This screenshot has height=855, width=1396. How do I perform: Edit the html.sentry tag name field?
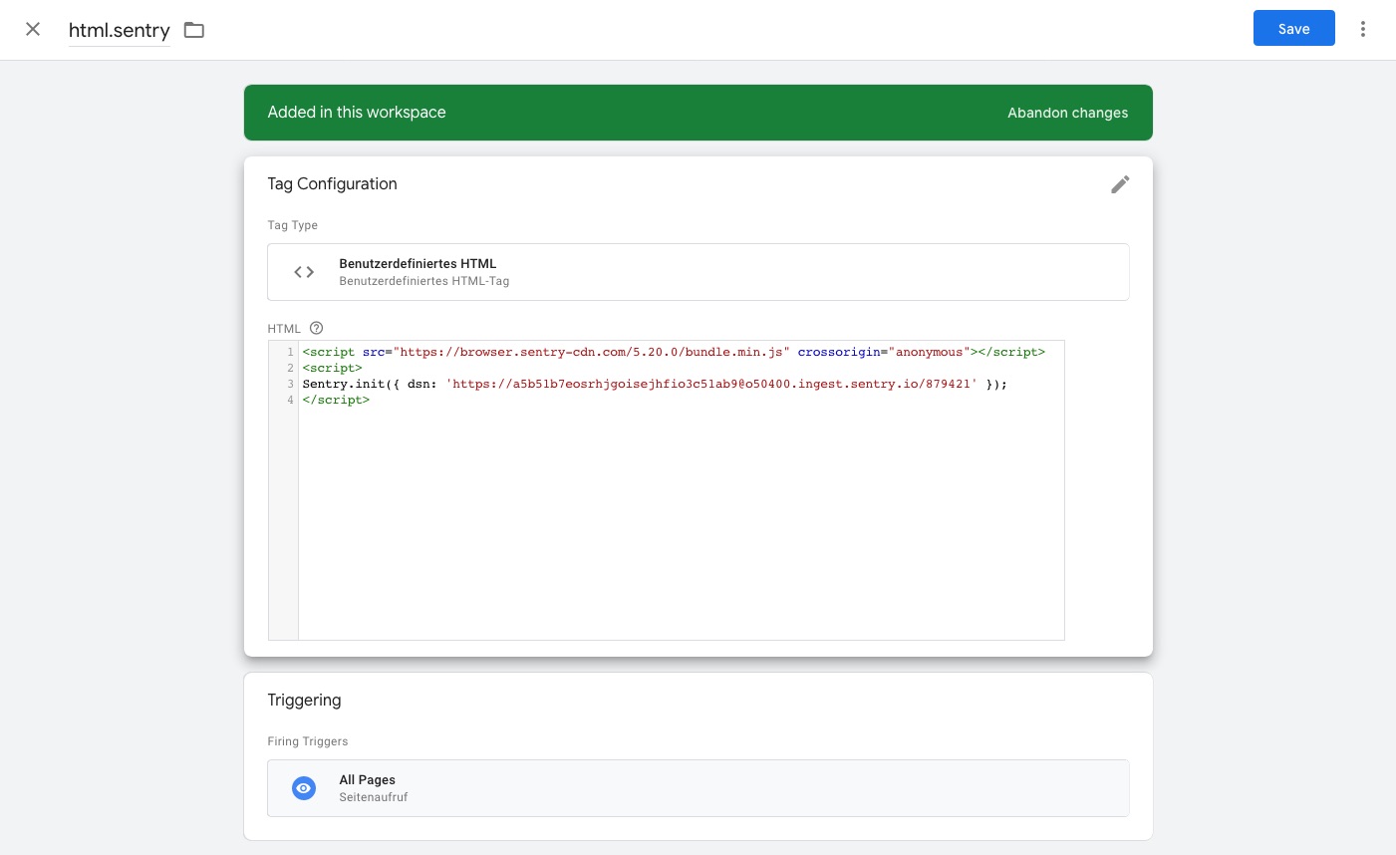pyautogui.click(x=119, y=30)
